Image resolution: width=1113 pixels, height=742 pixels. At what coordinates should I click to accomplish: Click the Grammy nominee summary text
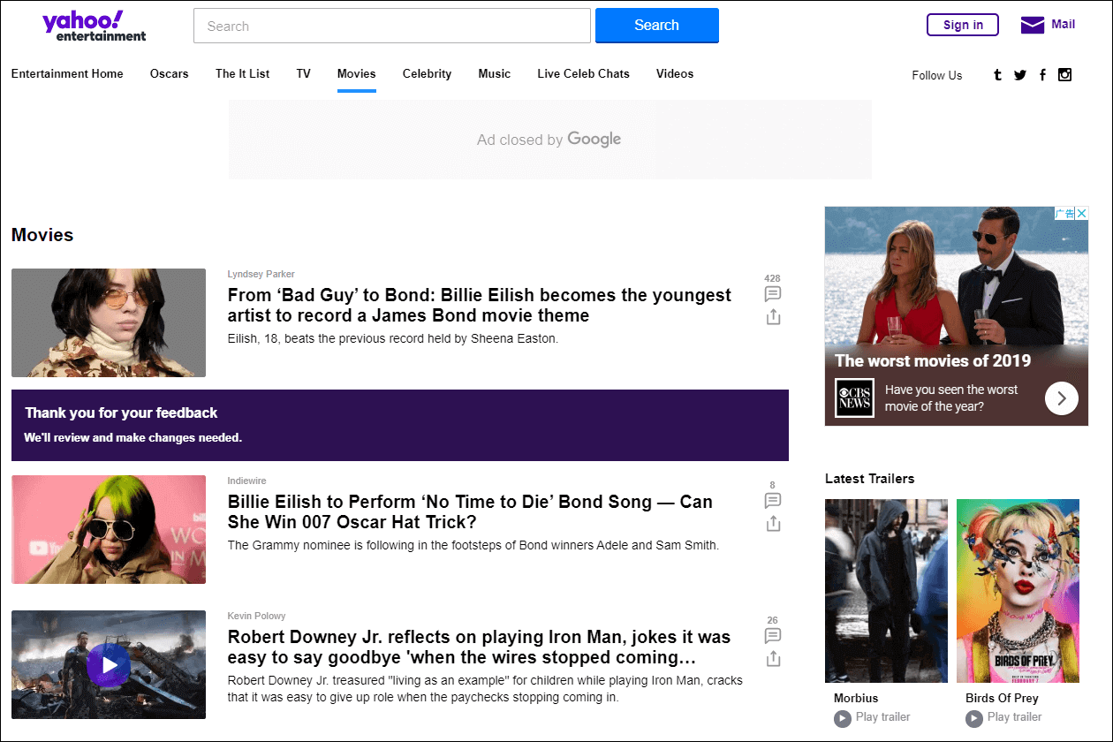pyautogui.click(x=473, y=545)
